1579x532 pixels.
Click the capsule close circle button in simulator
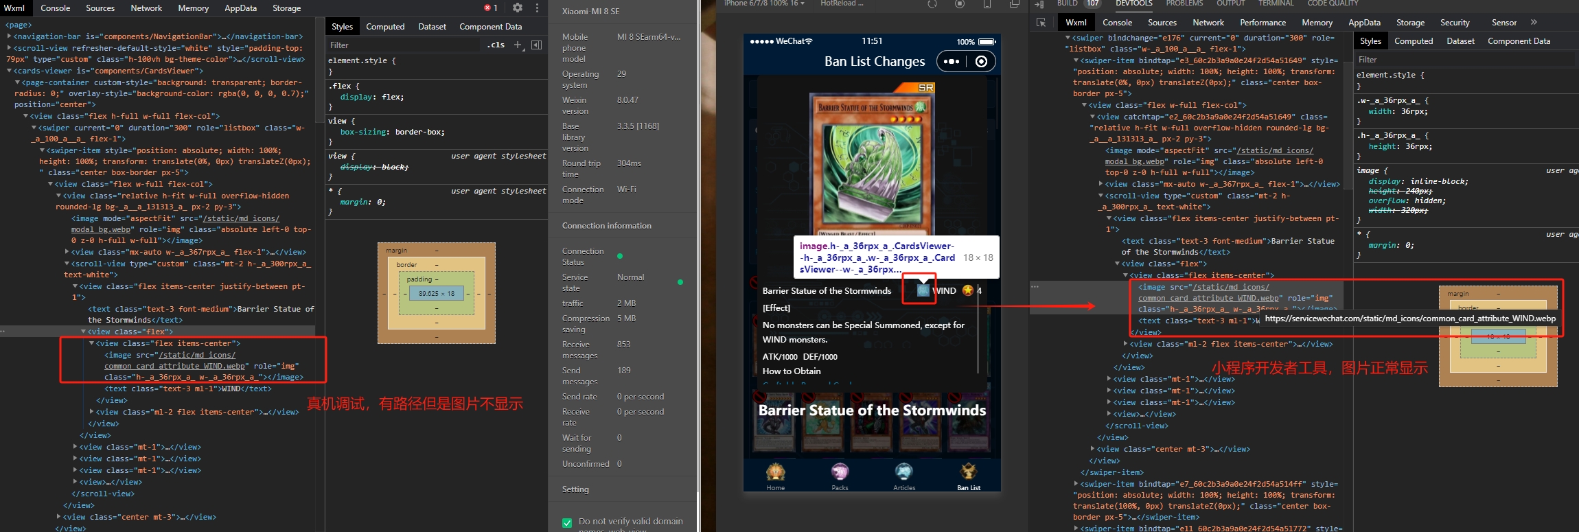pos(982,61)
